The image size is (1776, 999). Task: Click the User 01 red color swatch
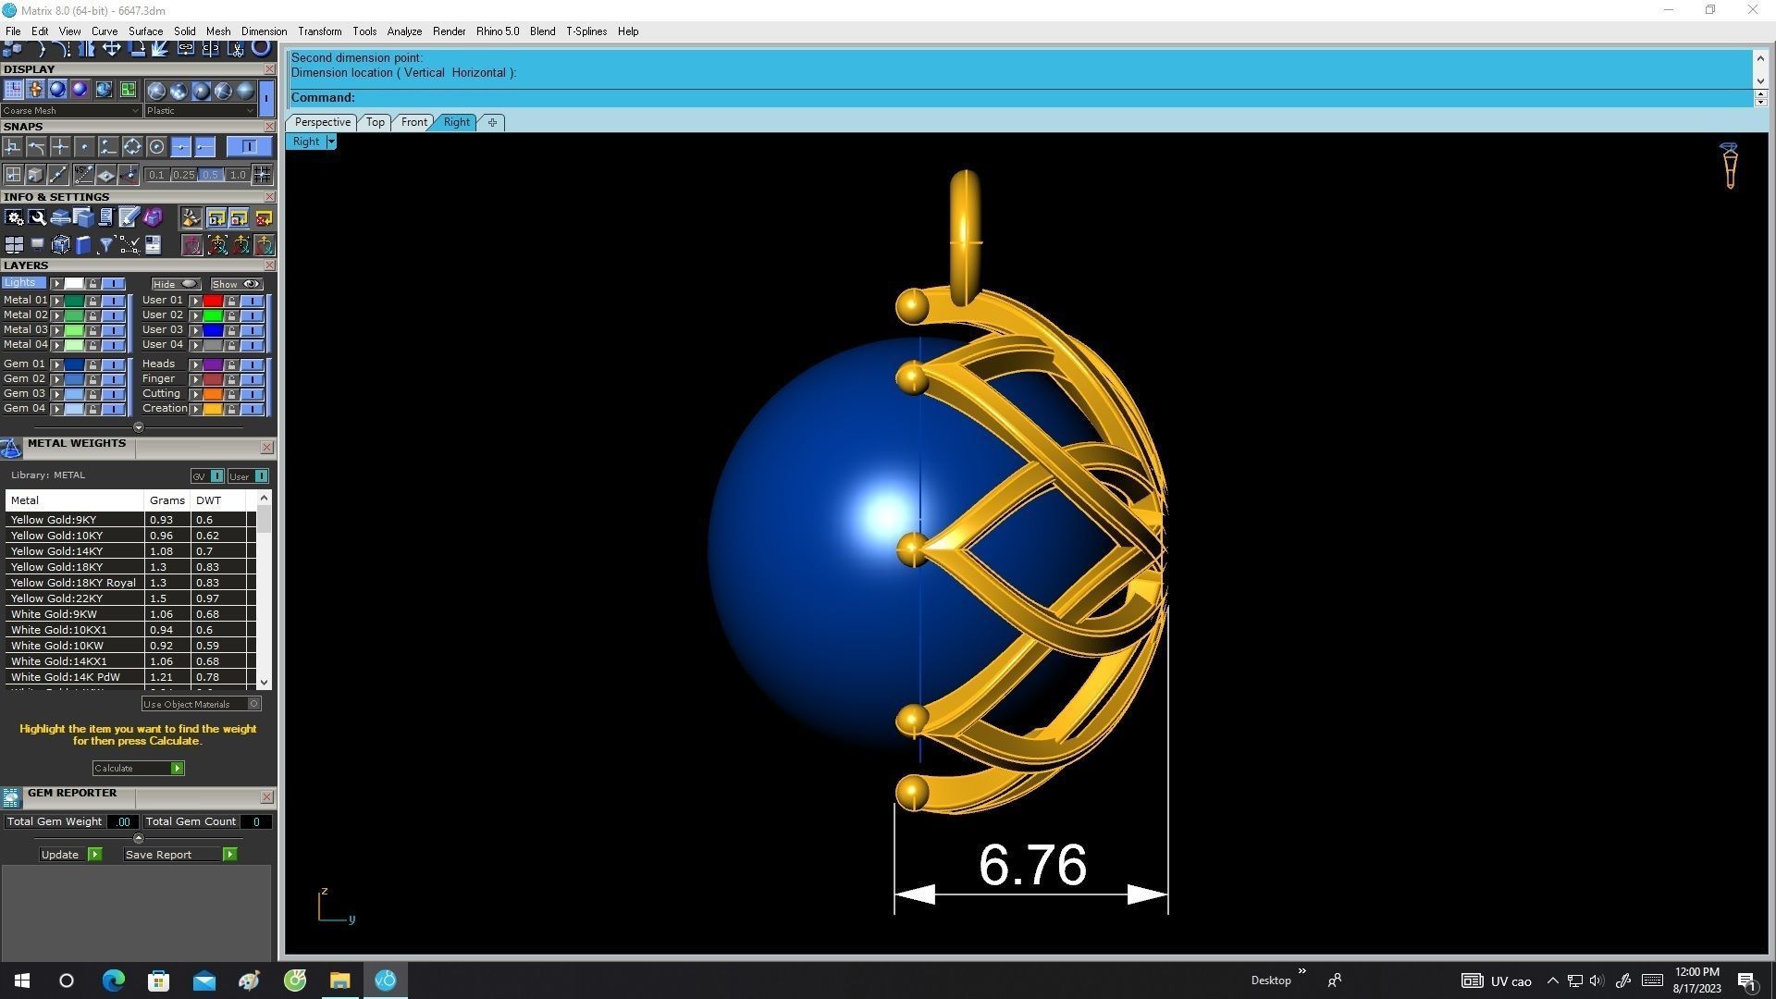213,301
